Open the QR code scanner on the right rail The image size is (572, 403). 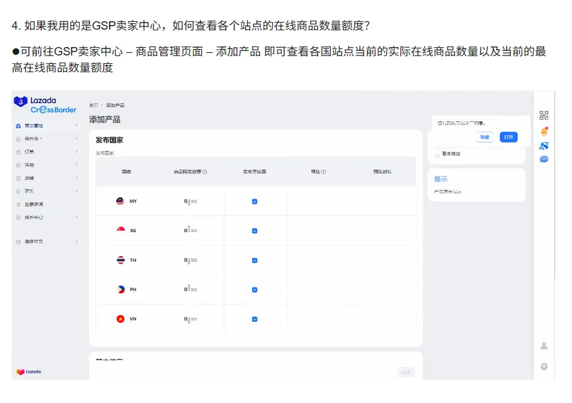pos(544,113)
